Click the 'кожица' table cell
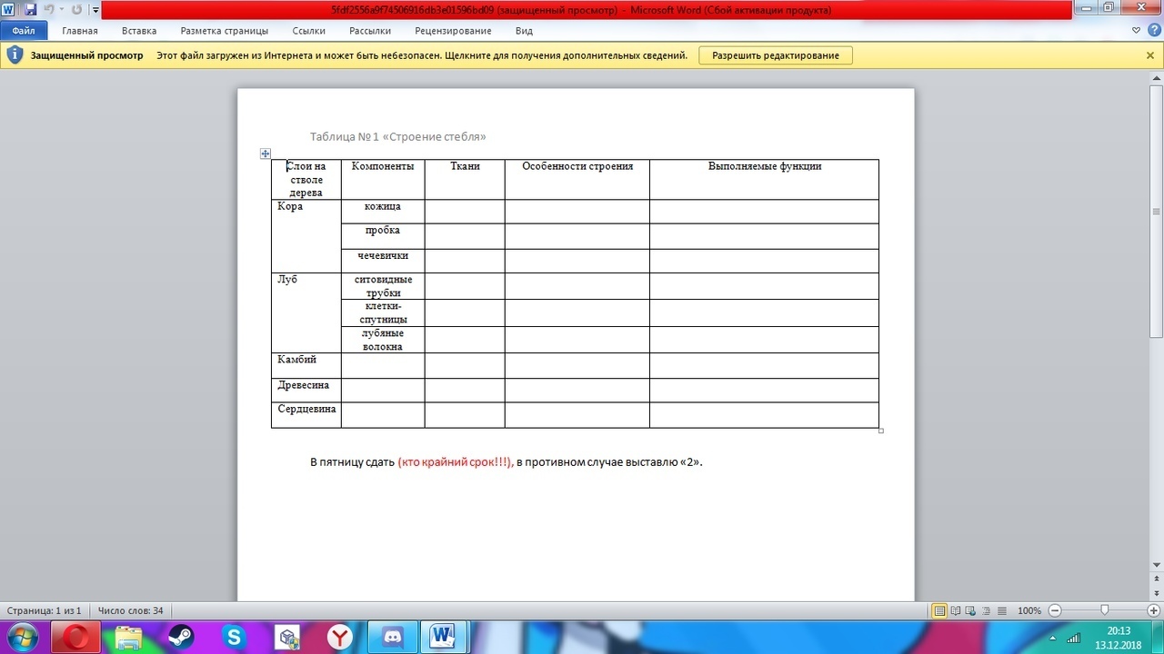The image size is (1164, 654). pyautogui.click(x=383, y=211)
